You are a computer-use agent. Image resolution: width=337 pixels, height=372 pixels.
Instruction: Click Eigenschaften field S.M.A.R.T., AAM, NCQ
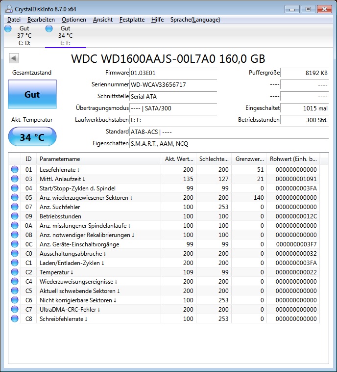click(229, 143)
